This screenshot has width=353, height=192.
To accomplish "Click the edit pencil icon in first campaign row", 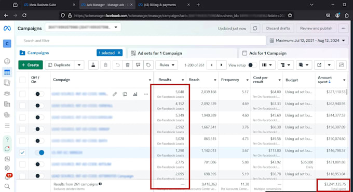I will coord(115,94).
